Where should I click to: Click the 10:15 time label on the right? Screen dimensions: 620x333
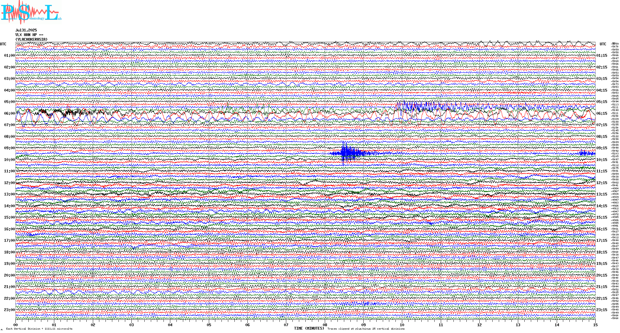click(x=602, y=160)
